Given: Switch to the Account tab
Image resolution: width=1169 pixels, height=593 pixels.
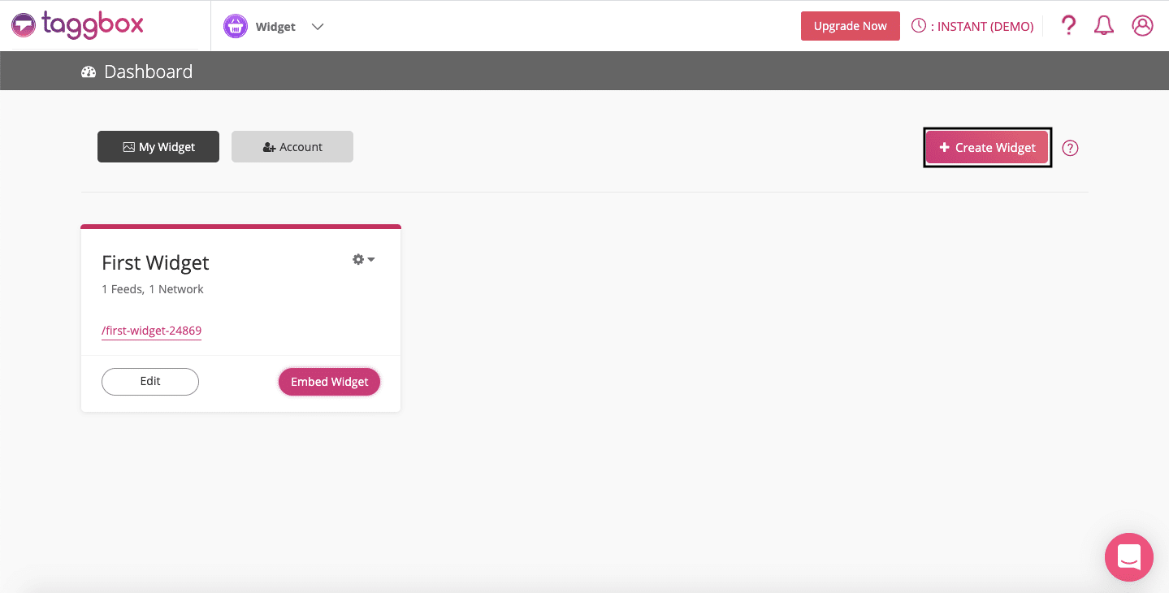Looking at the screenshot, I should (x=292, y=147).
